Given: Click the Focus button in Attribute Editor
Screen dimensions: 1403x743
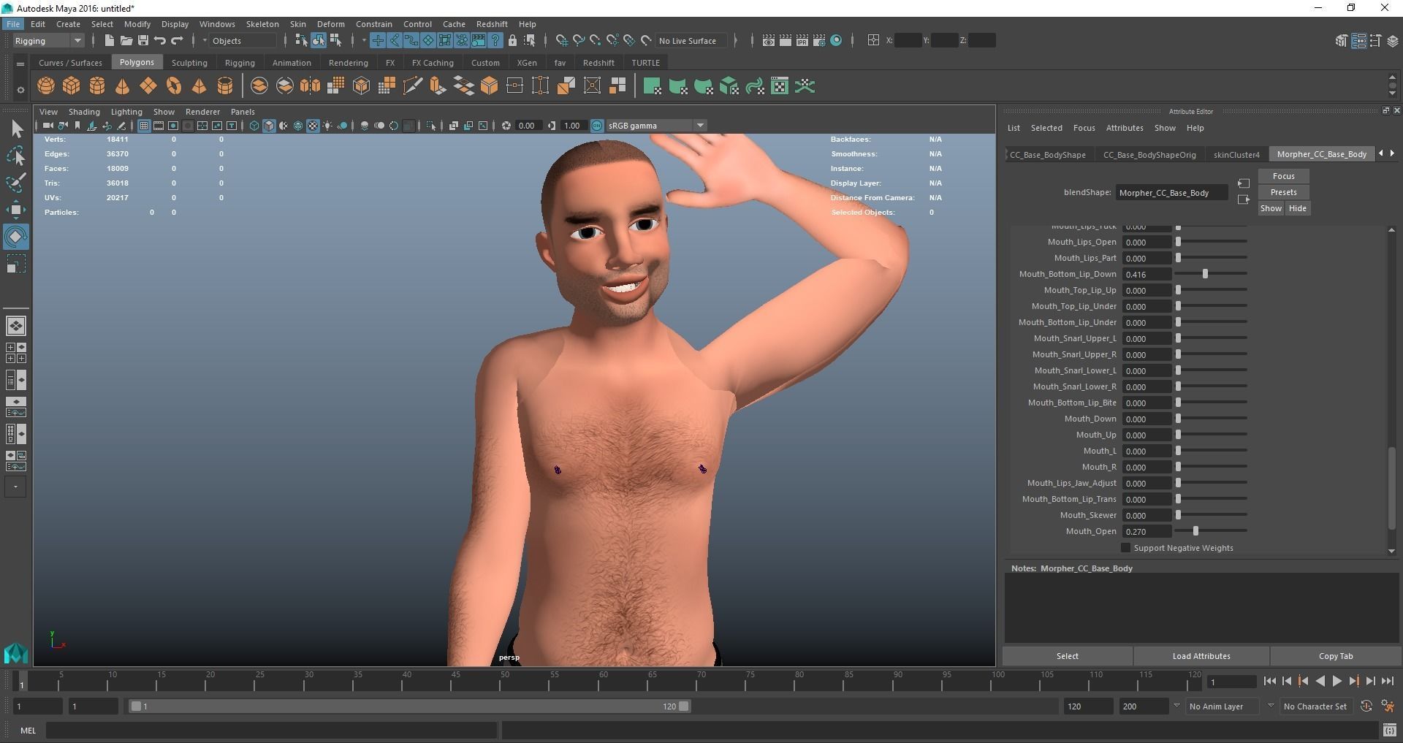Looking at the screenshot, I should pyautogui.click(x=1283, y=176).
